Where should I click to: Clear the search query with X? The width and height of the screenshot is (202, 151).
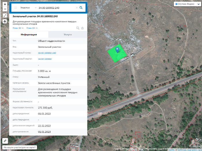point(77,8)
